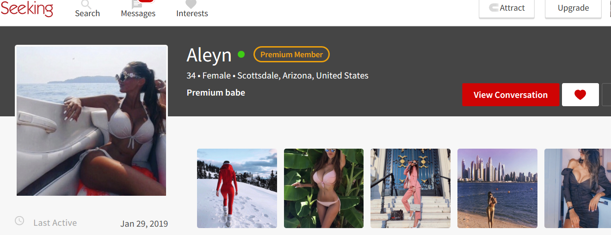Viewport: 611px width, 235px height.
Task: Open the large main profile photo
Action: click(91, 121)
